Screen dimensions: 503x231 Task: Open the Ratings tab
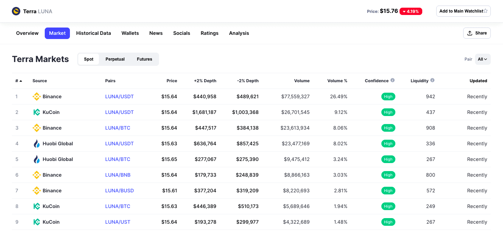[209, 33]
